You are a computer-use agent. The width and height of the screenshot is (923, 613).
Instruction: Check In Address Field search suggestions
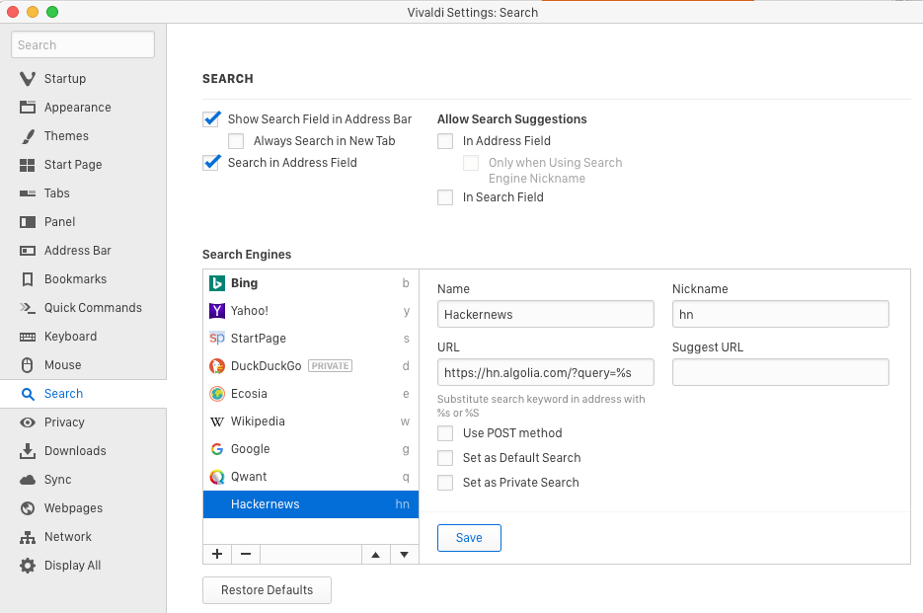445,140
